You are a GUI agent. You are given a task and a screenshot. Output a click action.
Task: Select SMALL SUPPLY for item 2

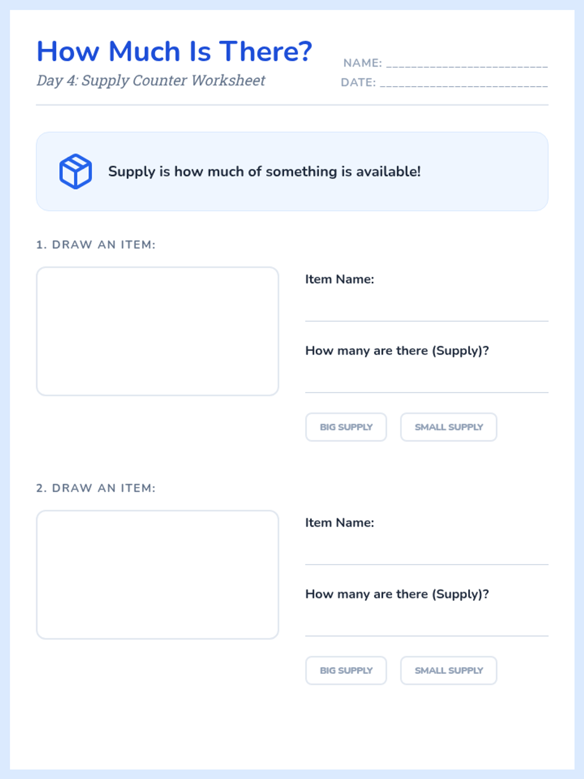(x=448, y=670)
